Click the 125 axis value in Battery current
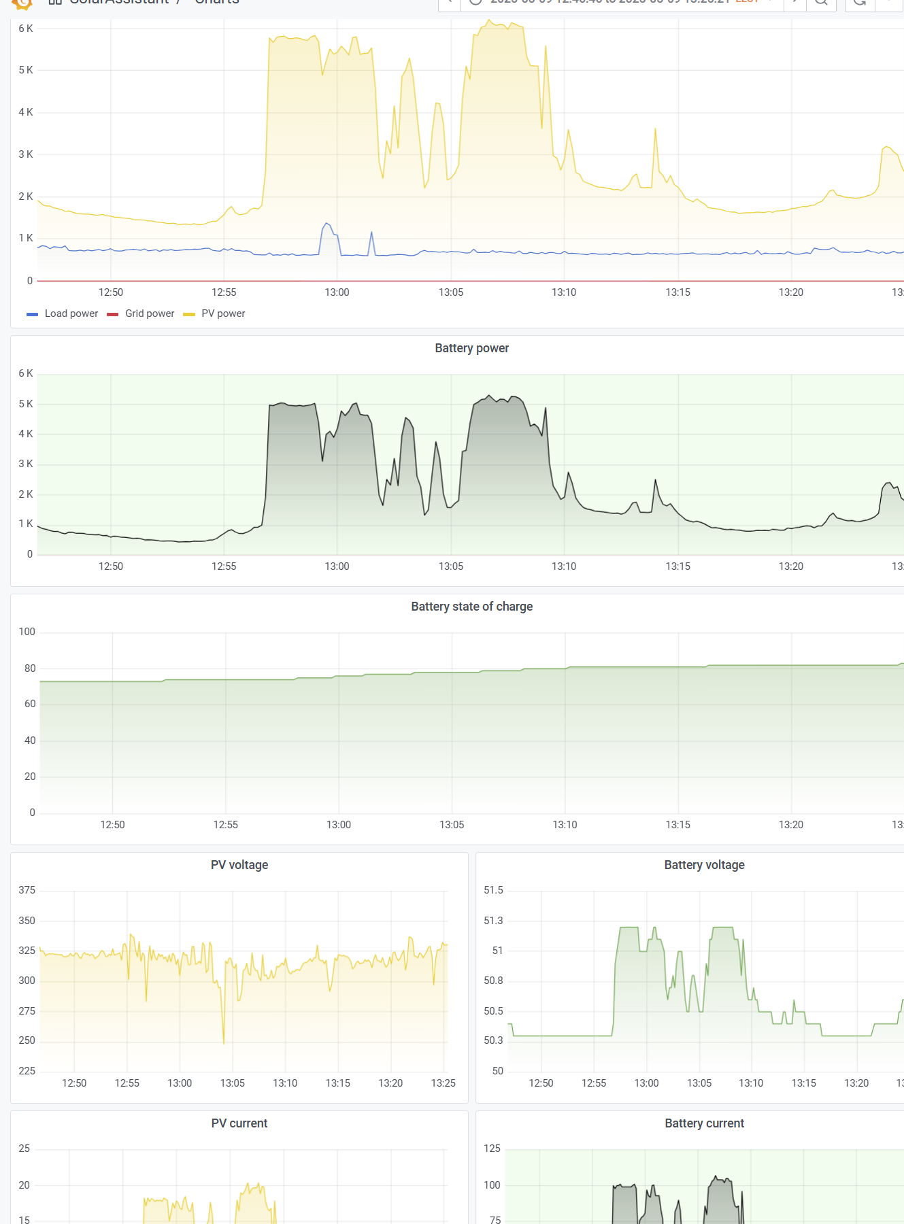The height and width of the screenshot is (1224, 904). (x=492, y=1149)
